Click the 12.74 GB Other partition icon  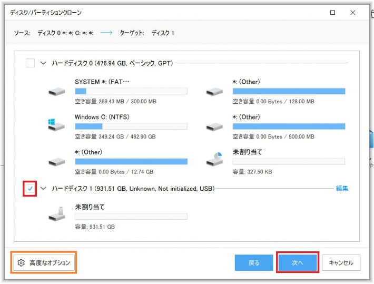(56, 161)
